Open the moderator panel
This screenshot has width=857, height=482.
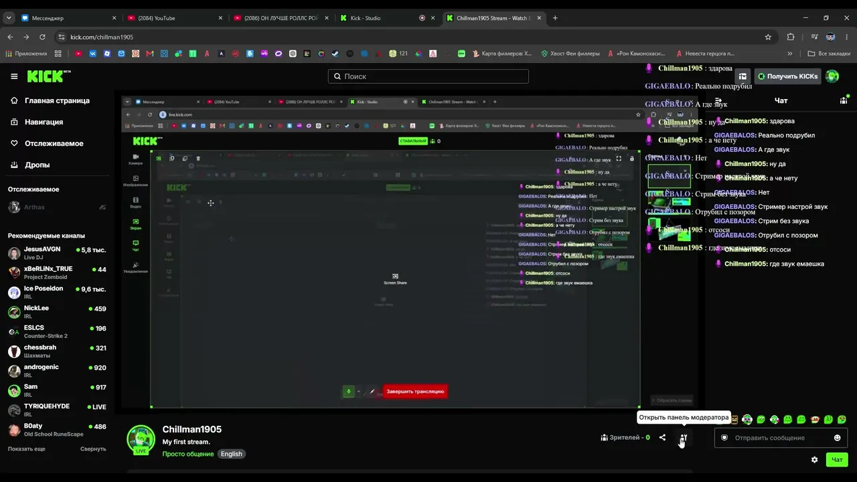683,438
